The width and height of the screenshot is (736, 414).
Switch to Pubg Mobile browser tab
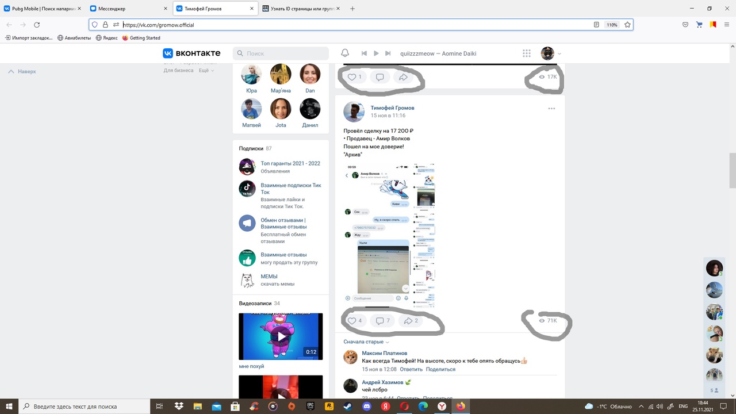(43, 9)
